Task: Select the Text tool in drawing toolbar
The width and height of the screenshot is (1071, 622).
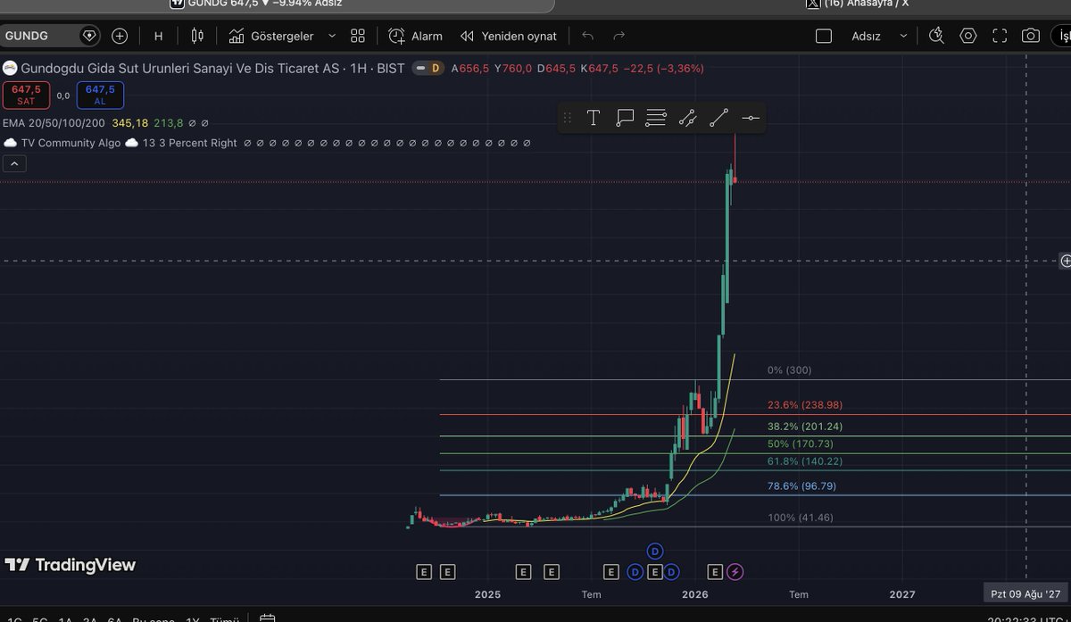Action: tap(594, 118)
